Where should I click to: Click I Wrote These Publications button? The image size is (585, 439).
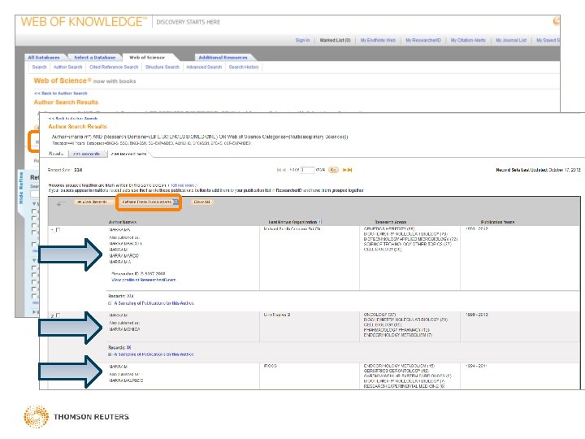click(149, 202)
